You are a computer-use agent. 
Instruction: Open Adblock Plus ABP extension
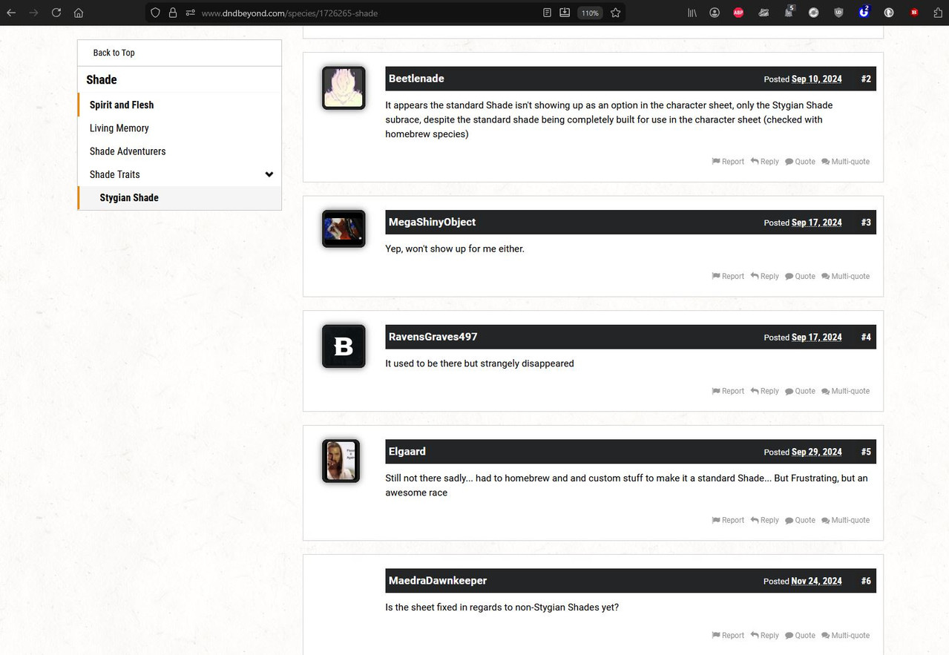pos(738,13)
